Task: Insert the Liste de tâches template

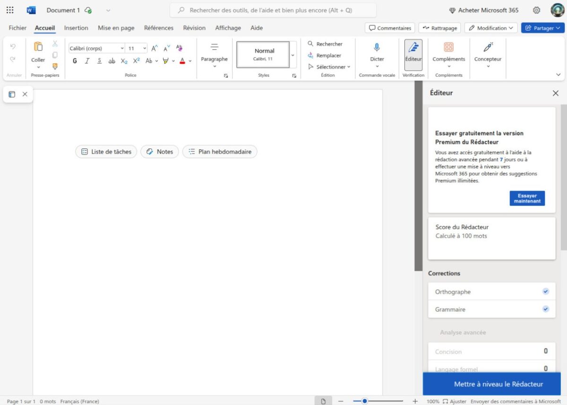Action: tap(106, 152)
